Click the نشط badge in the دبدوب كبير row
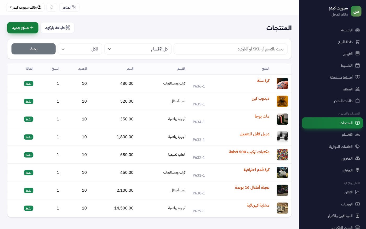This screenshot has width=366, height=229. 28,102
